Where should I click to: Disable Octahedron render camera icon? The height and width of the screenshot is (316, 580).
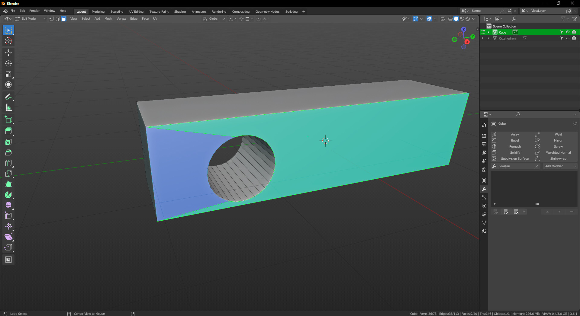tap(574, 38)
